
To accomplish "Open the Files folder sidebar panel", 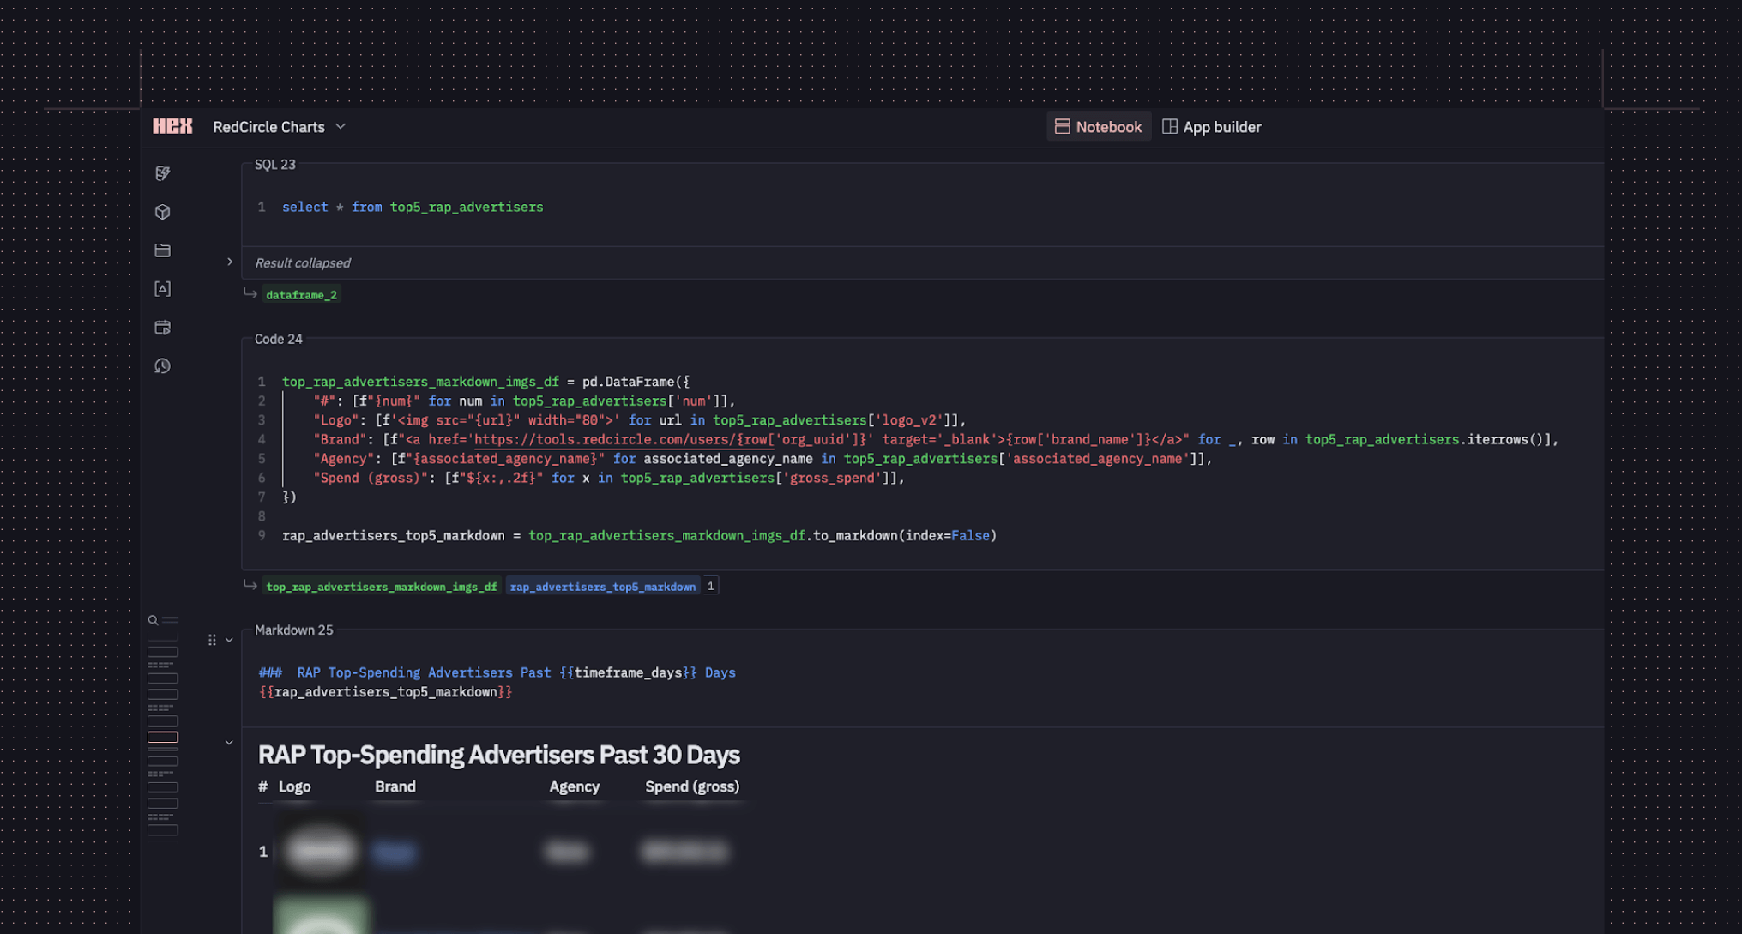I will pos(162,250).
